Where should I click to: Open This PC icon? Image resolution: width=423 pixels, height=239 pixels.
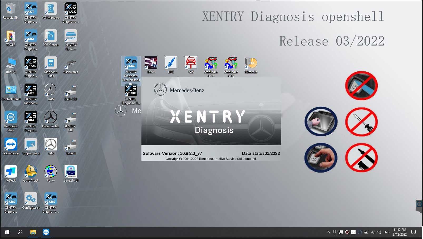11,65
